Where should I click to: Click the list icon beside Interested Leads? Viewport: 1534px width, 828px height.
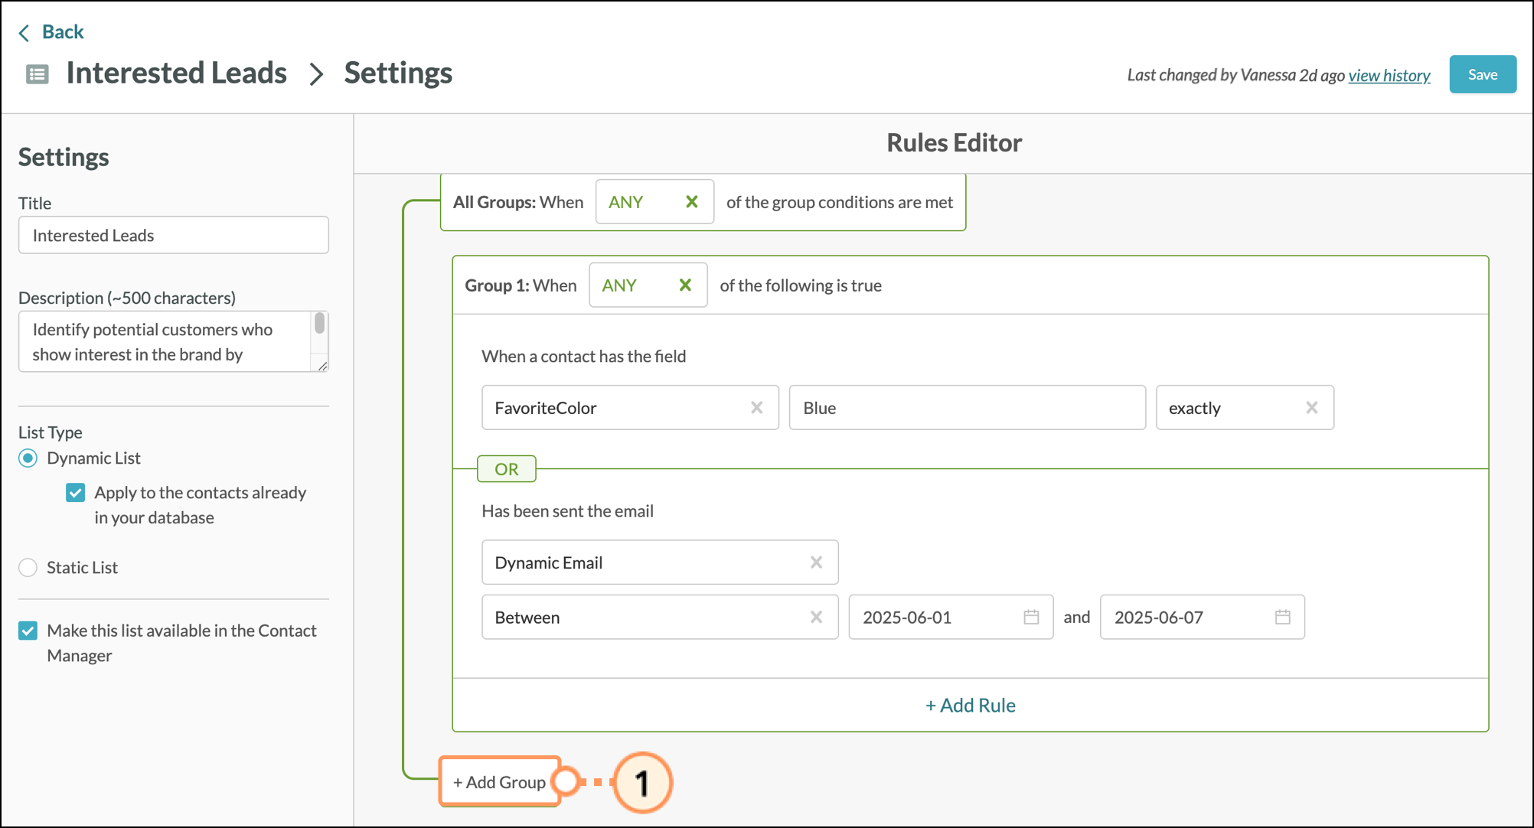pyautogui.click(x=37, y=74)
